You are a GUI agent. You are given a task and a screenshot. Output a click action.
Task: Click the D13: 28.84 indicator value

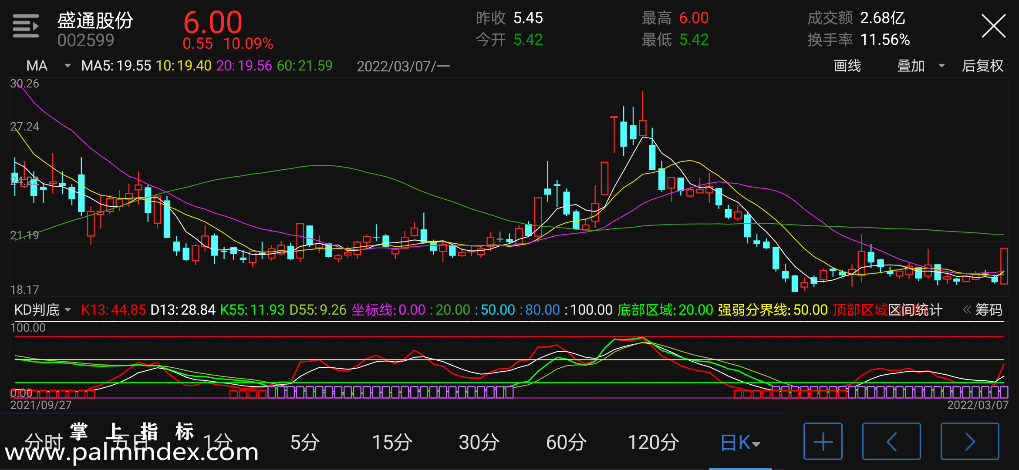[x=182, y=310]
